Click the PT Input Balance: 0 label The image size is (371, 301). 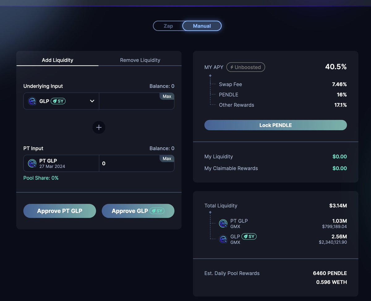pos(162,148)
